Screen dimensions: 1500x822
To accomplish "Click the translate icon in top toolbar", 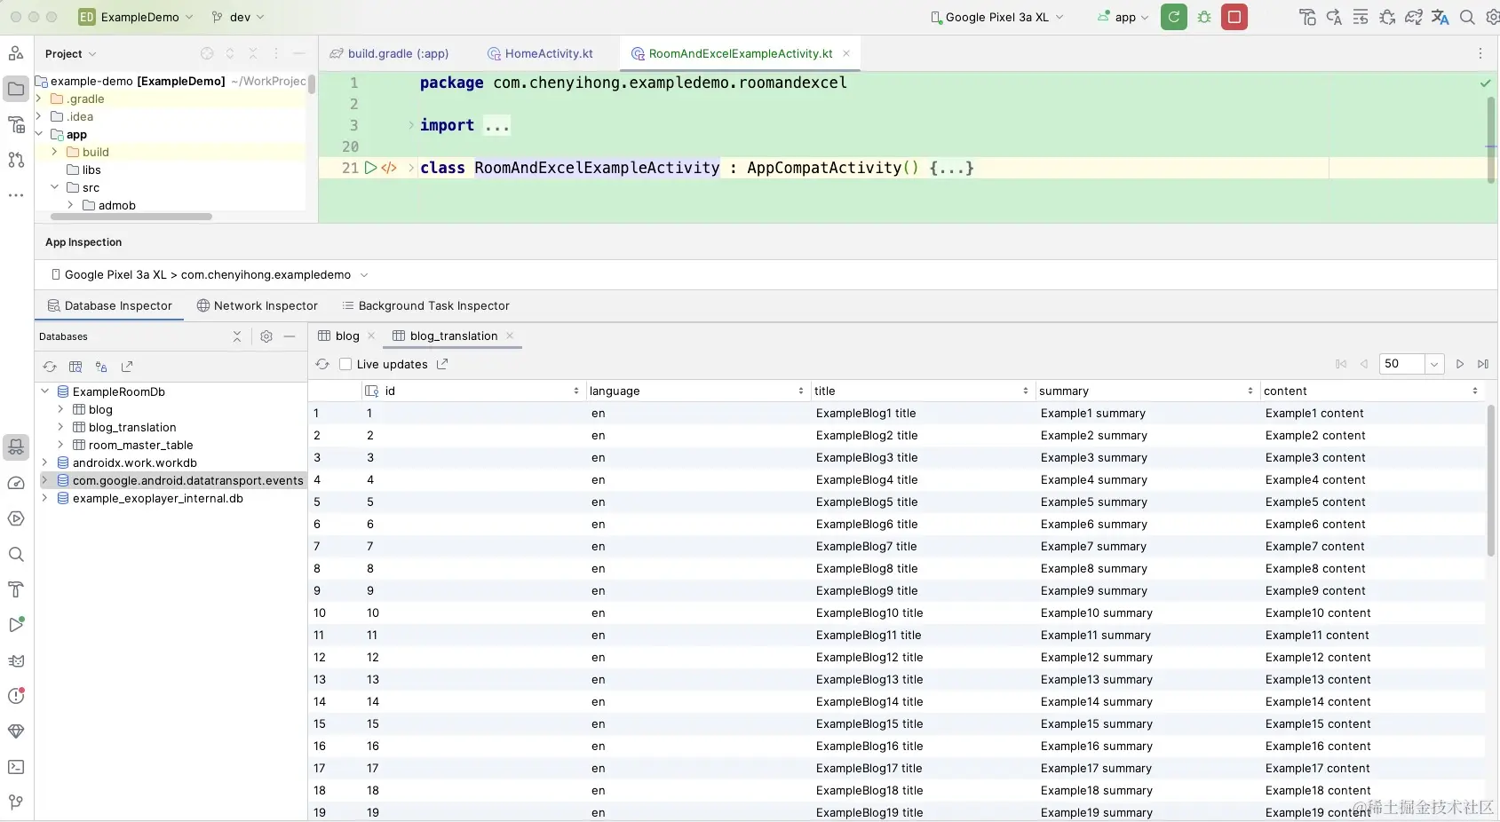I will click(1440, 17).
